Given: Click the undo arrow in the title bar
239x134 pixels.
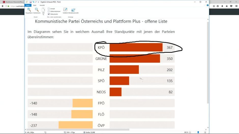Looking at the screenshot, I should [x=33, y=2].
